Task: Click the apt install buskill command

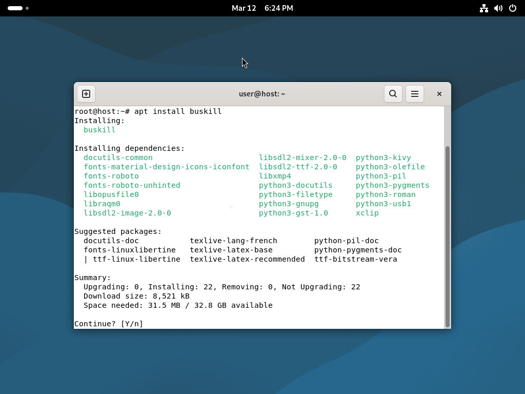Action: pyautogui.click(x=177, y=111)
